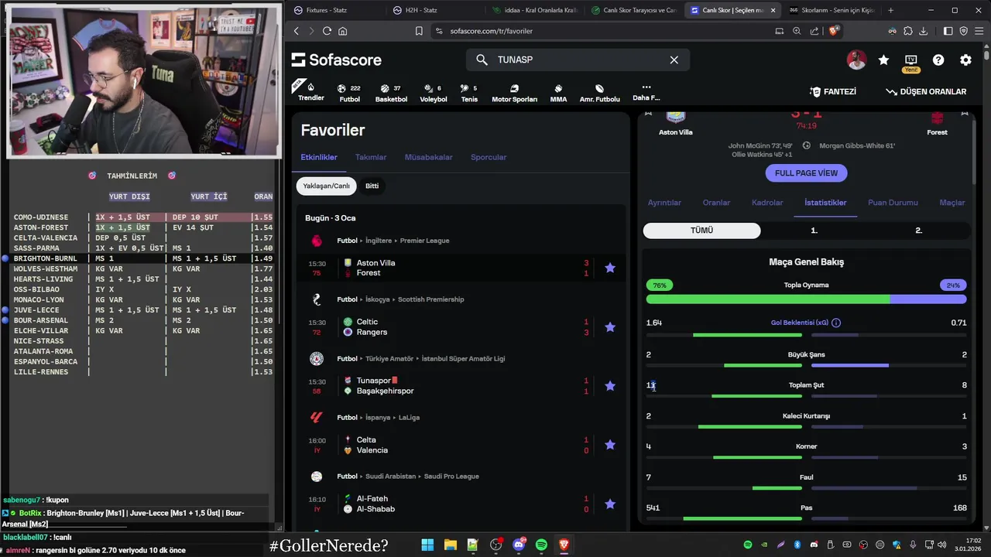Select the MMA sport icon

tap(558, 93)
